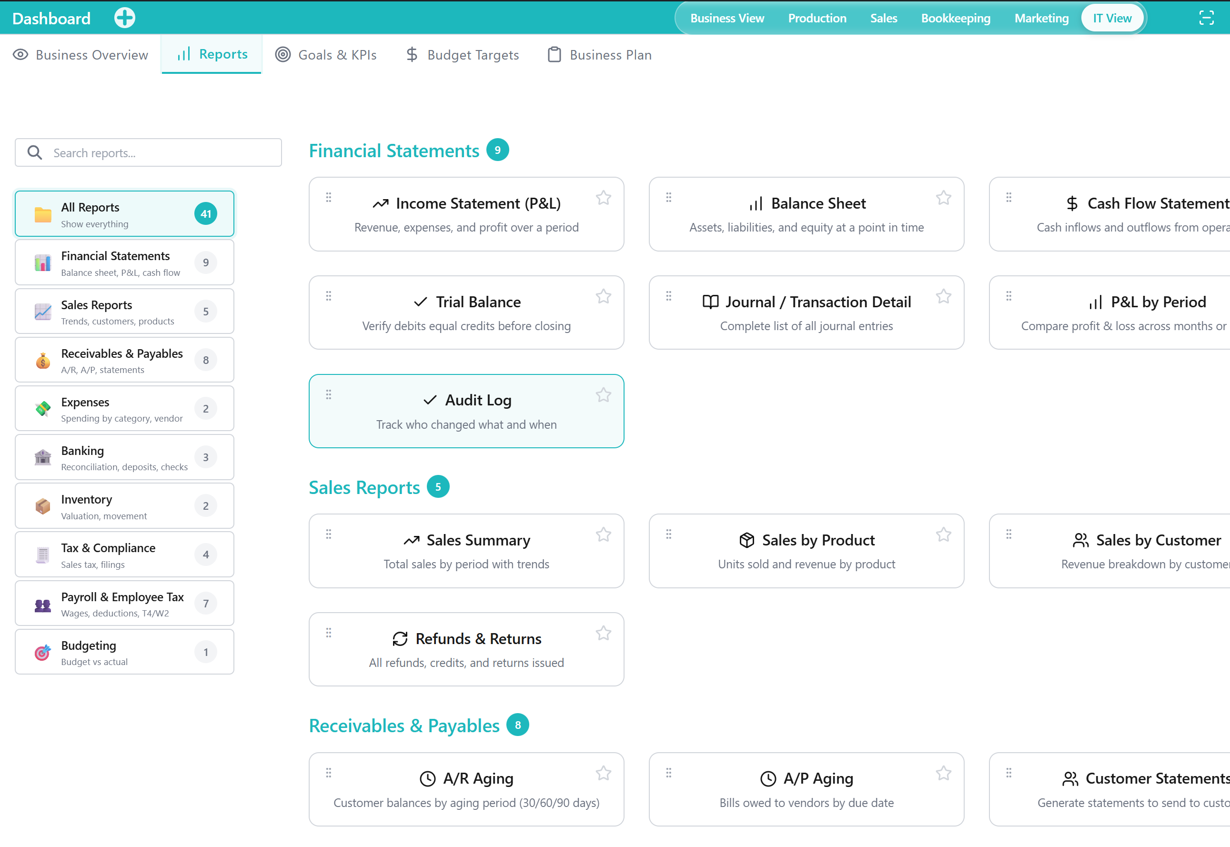Select the Business View pill
Viewport: 1230px width, 847px height.
pos(727,18)
